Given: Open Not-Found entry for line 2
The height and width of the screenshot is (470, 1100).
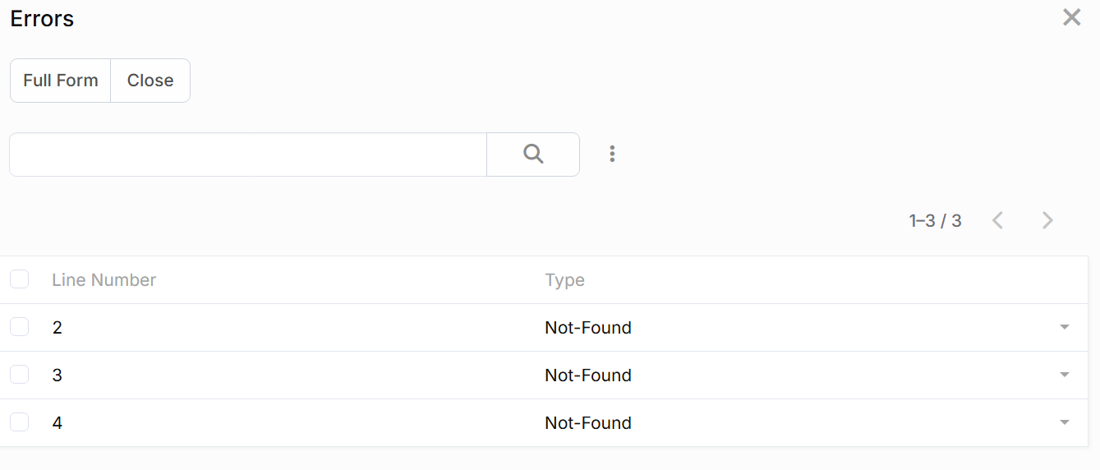Looking at the screenshot, I should pos(588,328).
